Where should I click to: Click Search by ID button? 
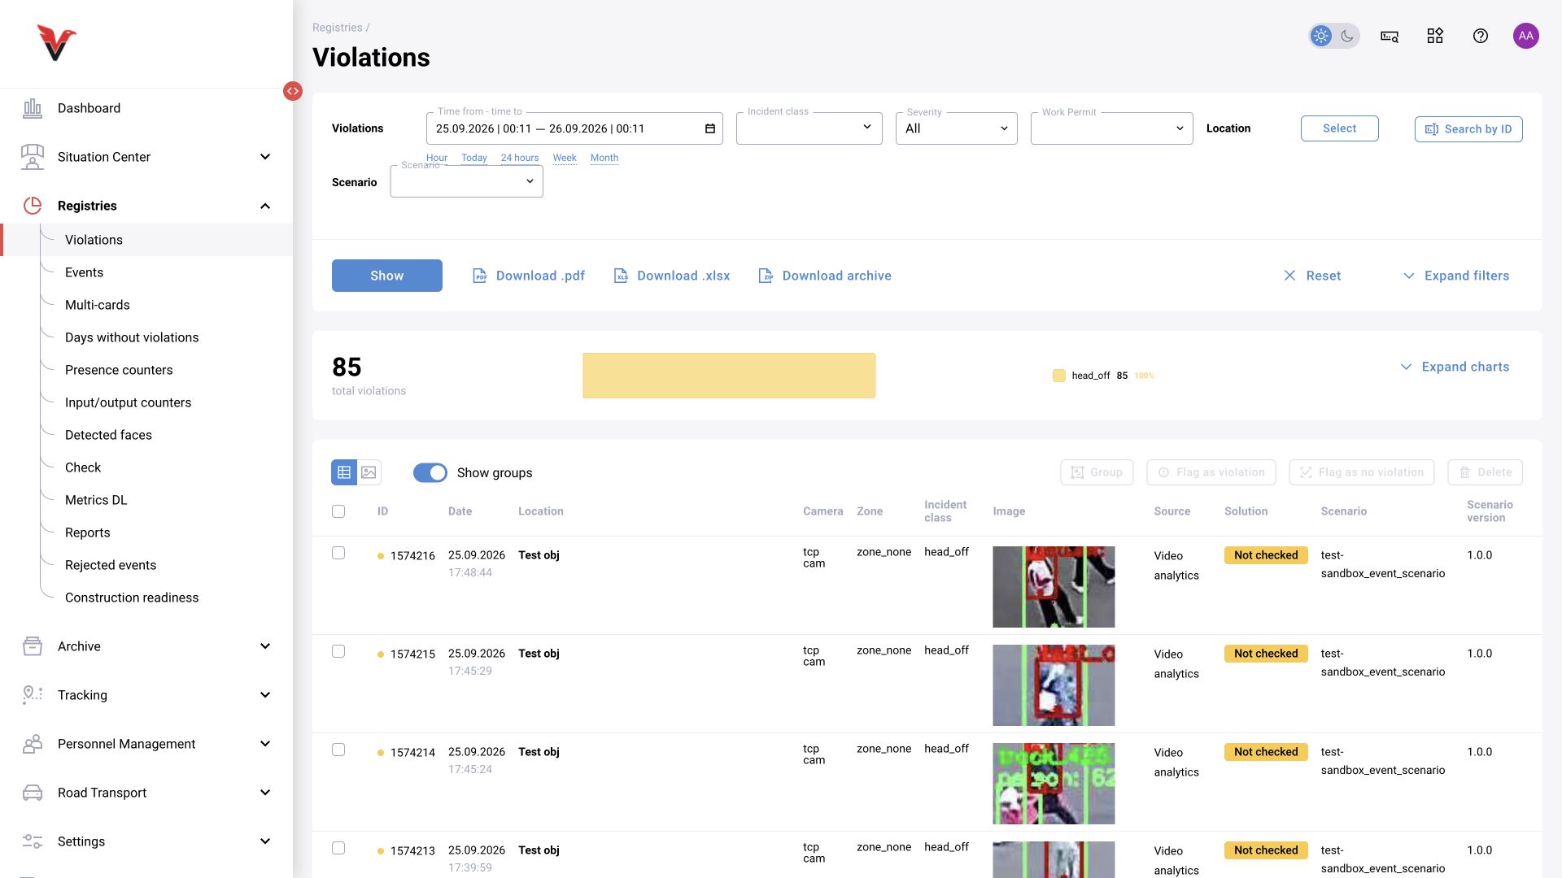1468,129
